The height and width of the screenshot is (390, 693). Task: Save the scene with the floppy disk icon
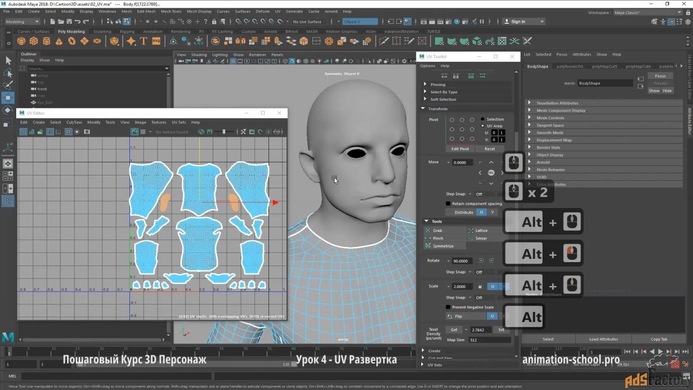click(x=69, y=22)
